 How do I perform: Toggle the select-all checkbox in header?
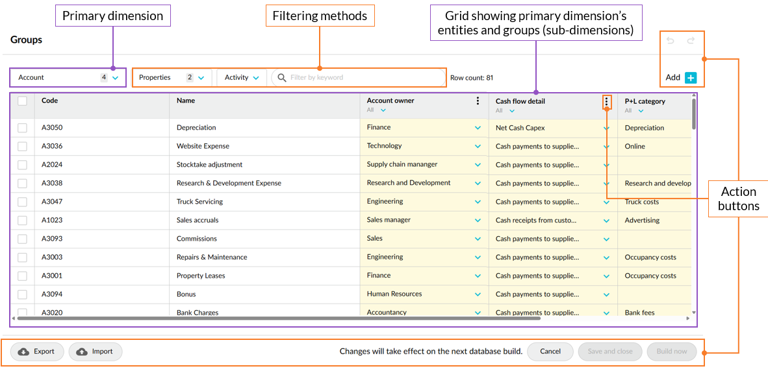click(23, 101)
